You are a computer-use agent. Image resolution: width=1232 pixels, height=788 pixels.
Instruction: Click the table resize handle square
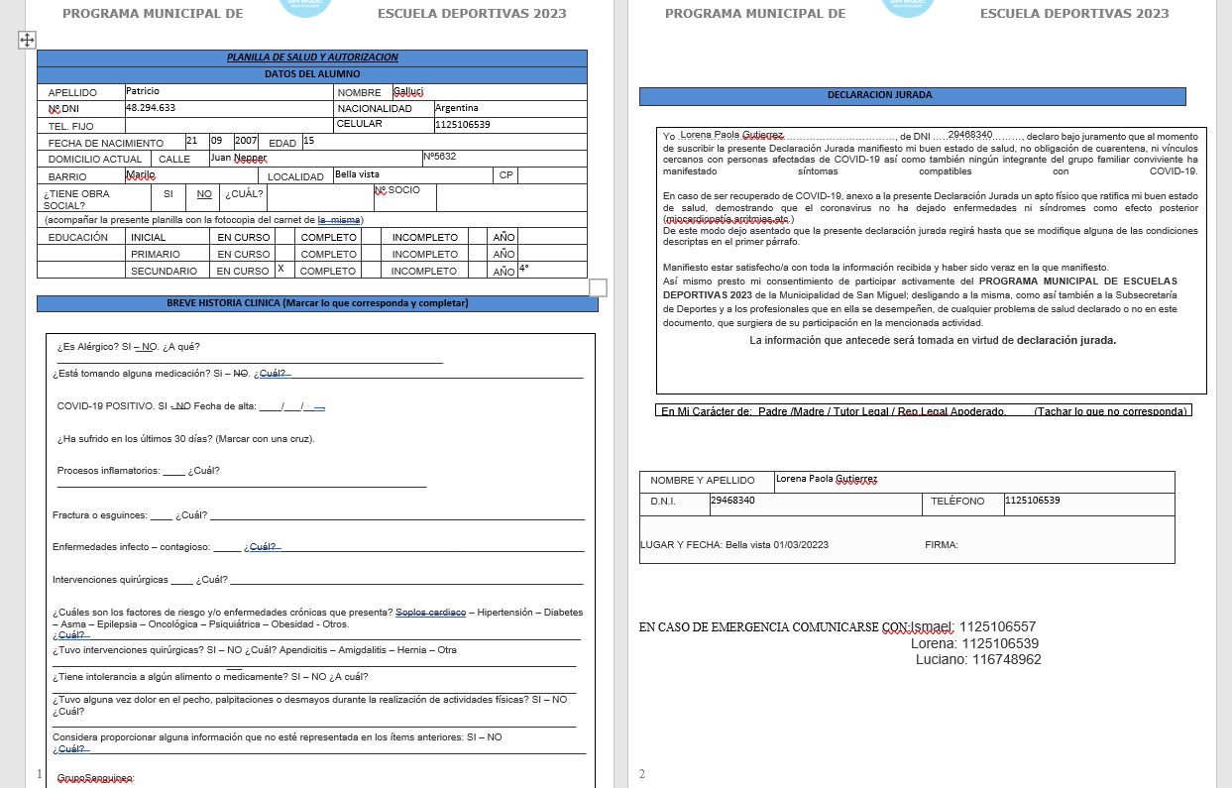point(598,287)
